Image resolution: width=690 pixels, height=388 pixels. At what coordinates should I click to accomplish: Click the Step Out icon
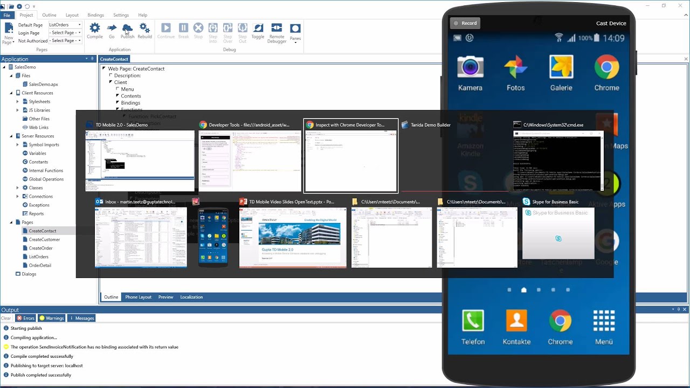(243, 28)
